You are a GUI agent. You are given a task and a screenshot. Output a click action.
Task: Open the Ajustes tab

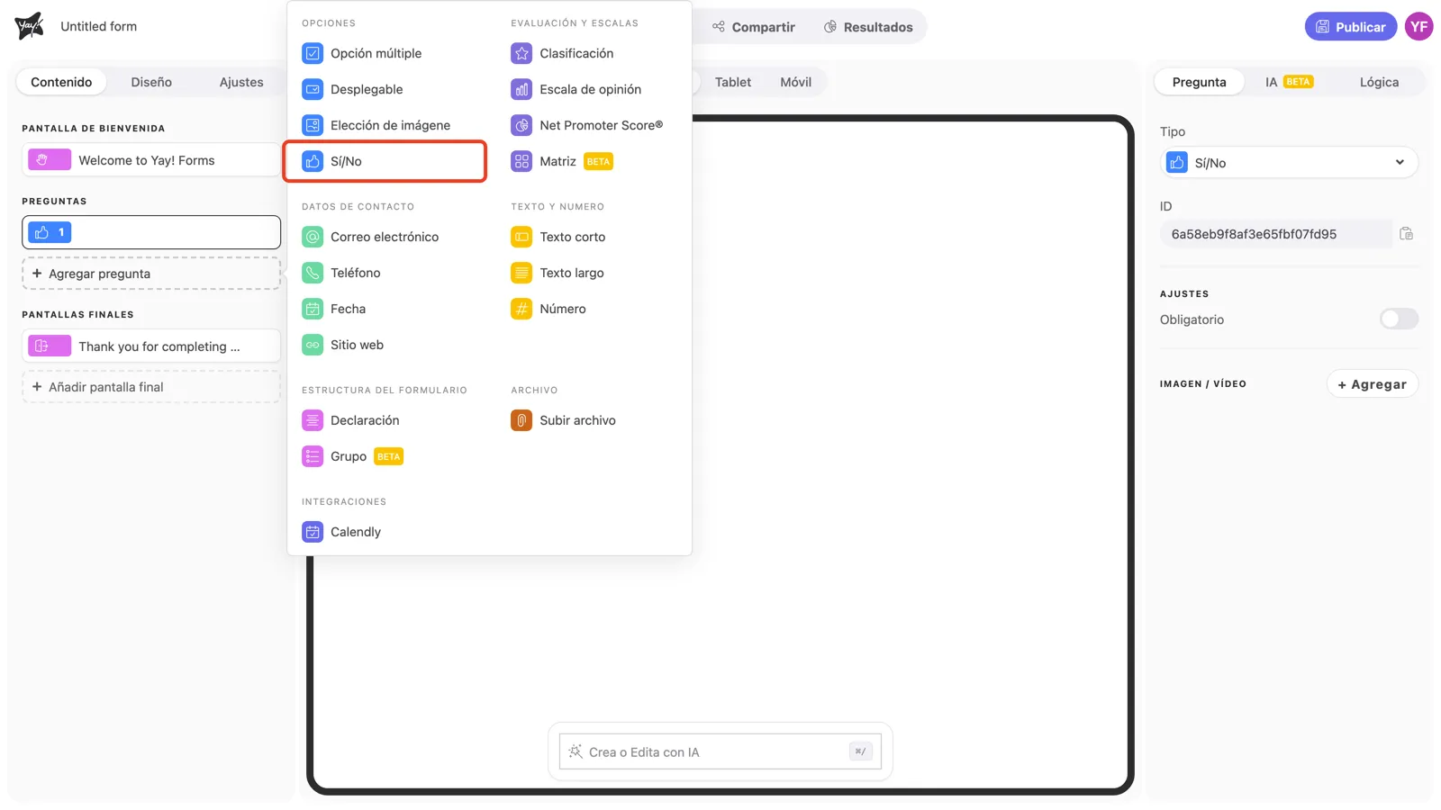coord(241,82)
